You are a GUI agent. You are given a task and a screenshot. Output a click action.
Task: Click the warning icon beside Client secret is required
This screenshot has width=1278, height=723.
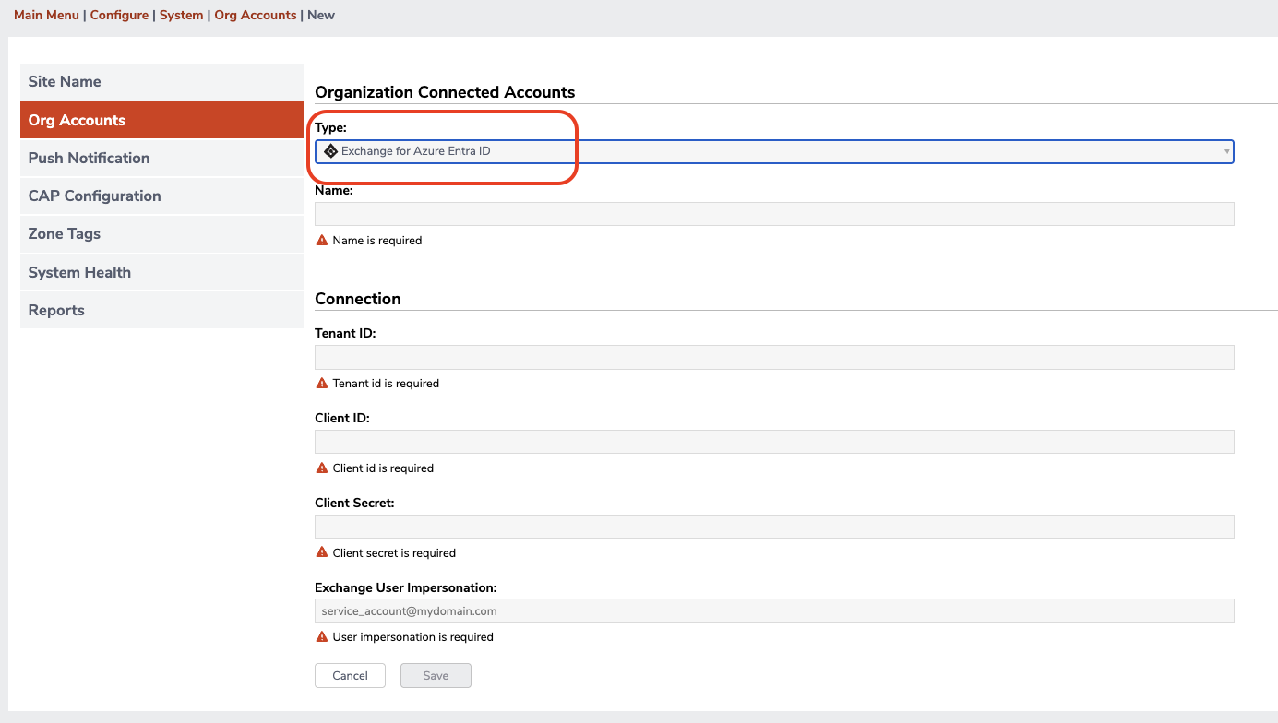pyautogui.click(x=322, y=552)
